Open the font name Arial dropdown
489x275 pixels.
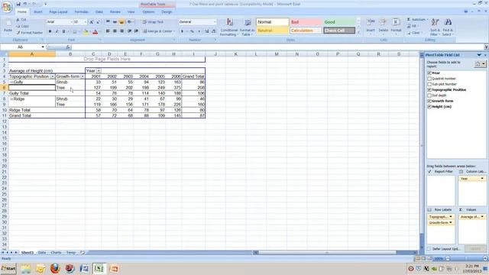pos(71,22)
